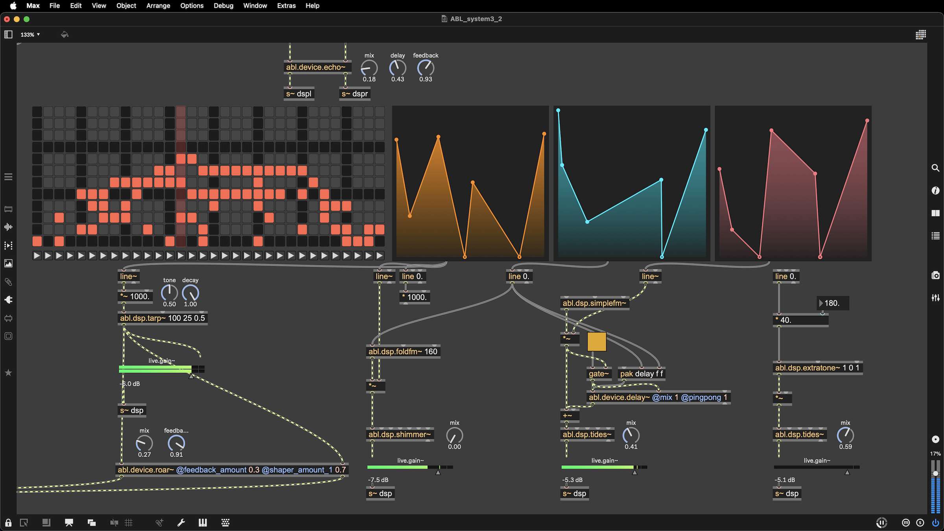Click the paperclip plus snippet icon
The height and width of the screenshot is (531, 944).
159,523
